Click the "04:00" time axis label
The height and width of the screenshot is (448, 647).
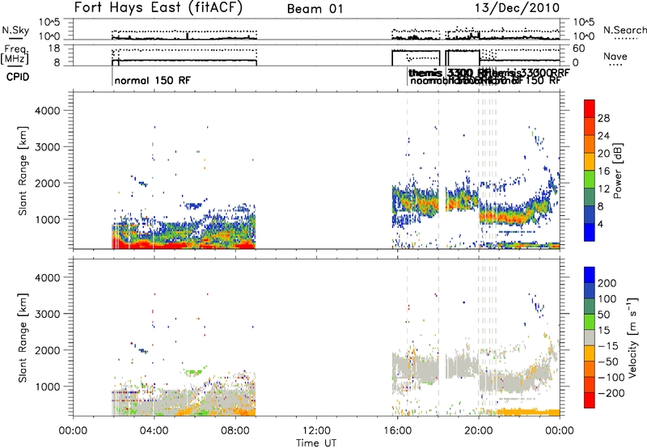154,431
